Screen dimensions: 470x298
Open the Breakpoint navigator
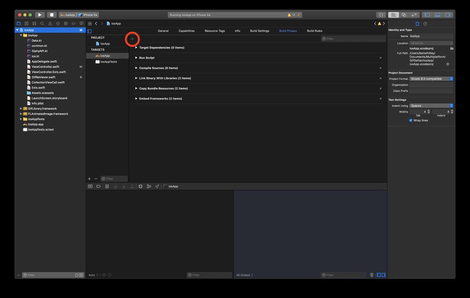coord(73,23)
